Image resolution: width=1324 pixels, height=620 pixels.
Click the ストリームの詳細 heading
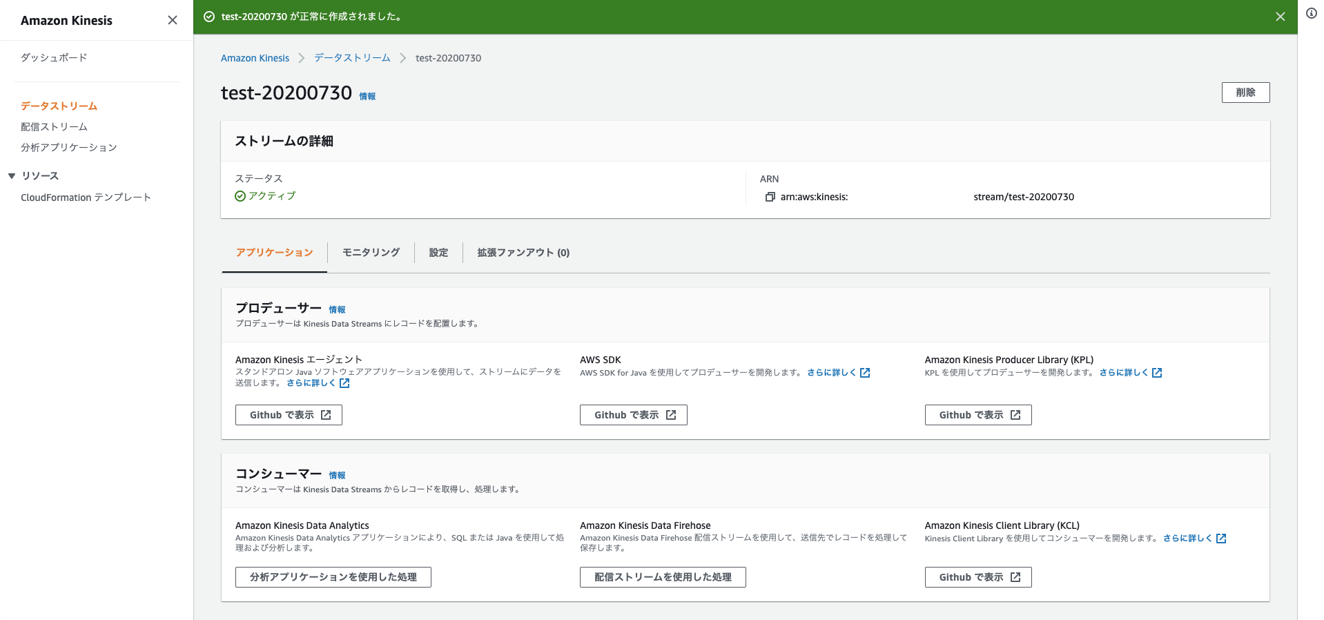284,141
